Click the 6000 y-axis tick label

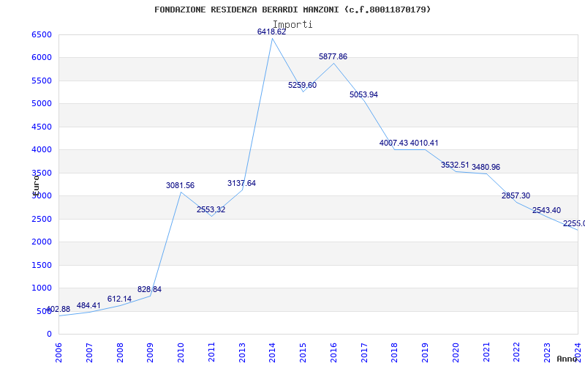click(42, 58)
